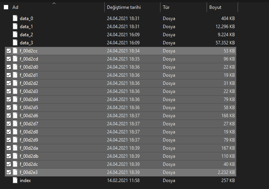269x189 pixels.
Task: Toggle the select-all checkbox in header
Action: pyautogui.click(x=6, y=7)
